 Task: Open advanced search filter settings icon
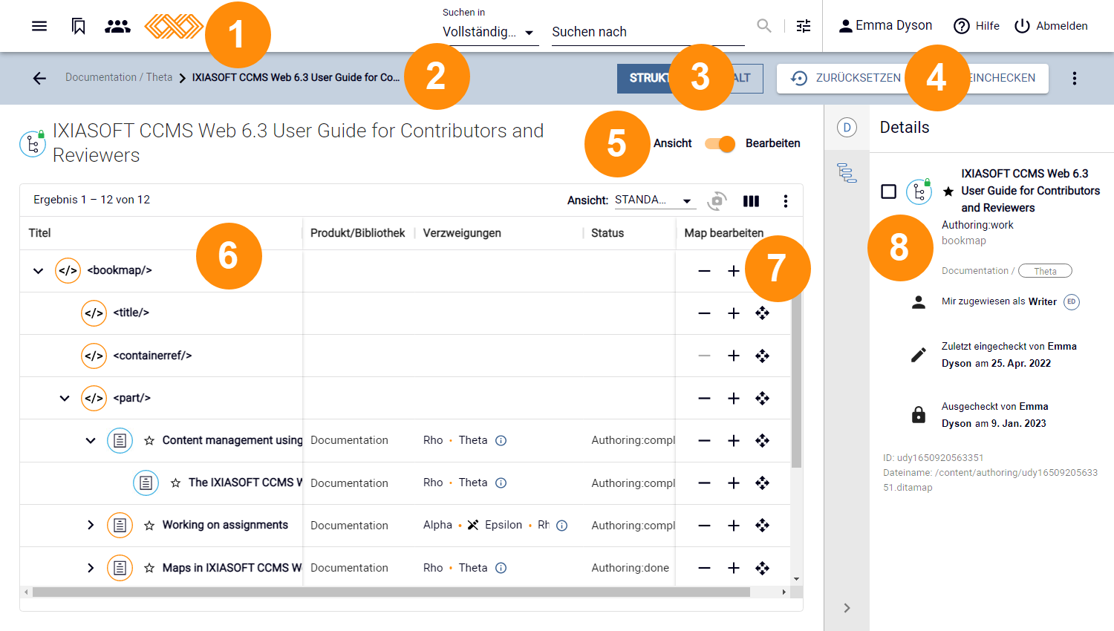point(804,26)
